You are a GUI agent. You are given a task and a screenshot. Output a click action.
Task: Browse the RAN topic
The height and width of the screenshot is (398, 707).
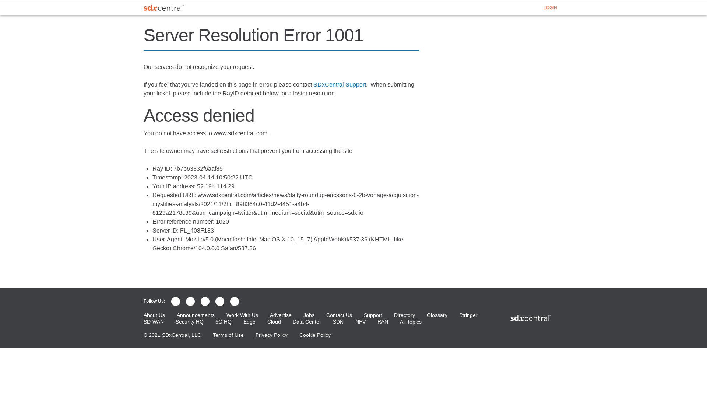(383, 322)
